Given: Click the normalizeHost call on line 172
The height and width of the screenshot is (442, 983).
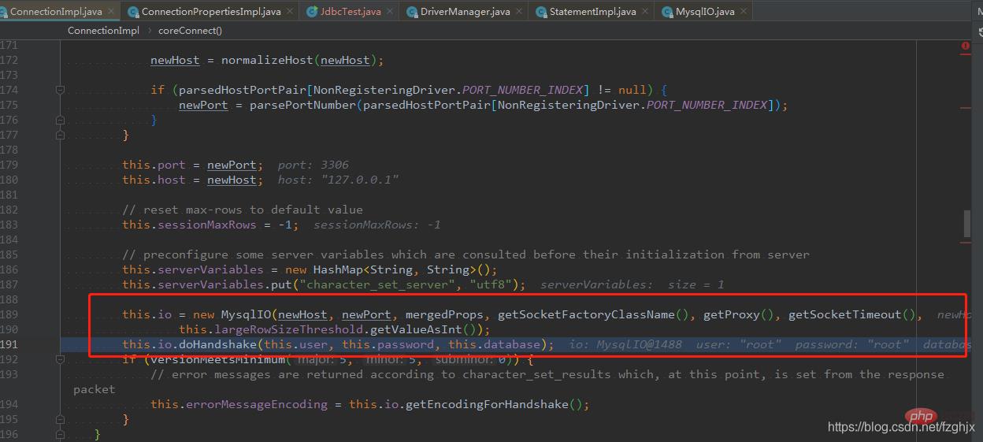Looking at the screenshot, I should 267,60.
